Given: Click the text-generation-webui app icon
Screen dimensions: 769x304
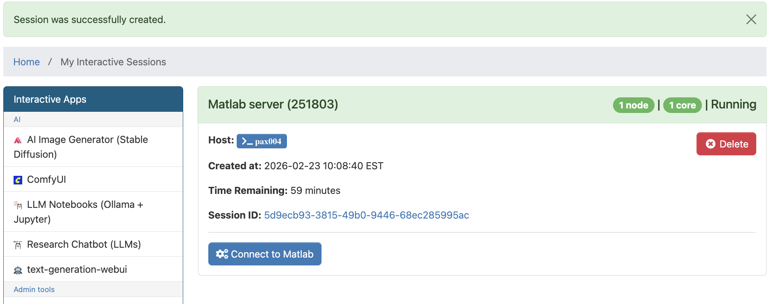Looking at the screenshot, I should 18,270.
